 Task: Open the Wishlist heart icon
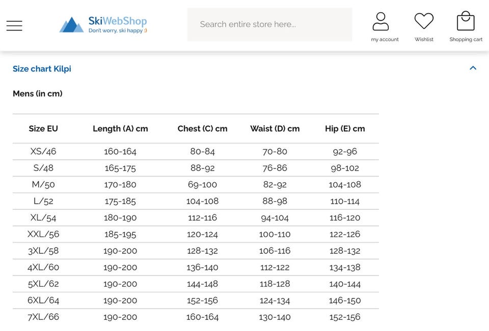(x=424, y=21)
